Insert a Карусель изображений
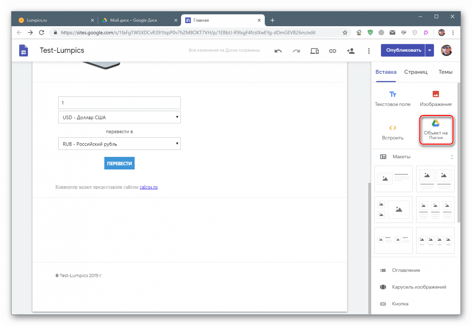The width and height of the screenshot is (472, 326). (413, 287)
